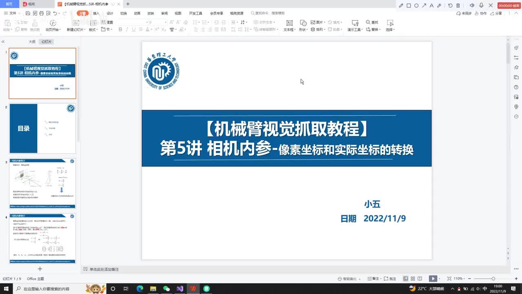522x294 pixels.
Task: Click the 协作 collaborate button
Action: tap(481, 13)
